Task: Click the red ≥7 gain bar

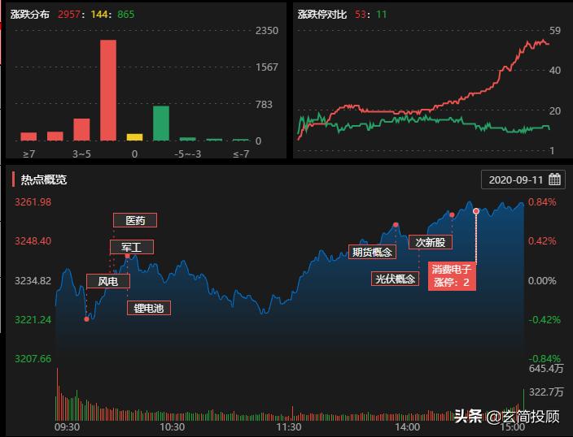Action: tap(28, 136)
